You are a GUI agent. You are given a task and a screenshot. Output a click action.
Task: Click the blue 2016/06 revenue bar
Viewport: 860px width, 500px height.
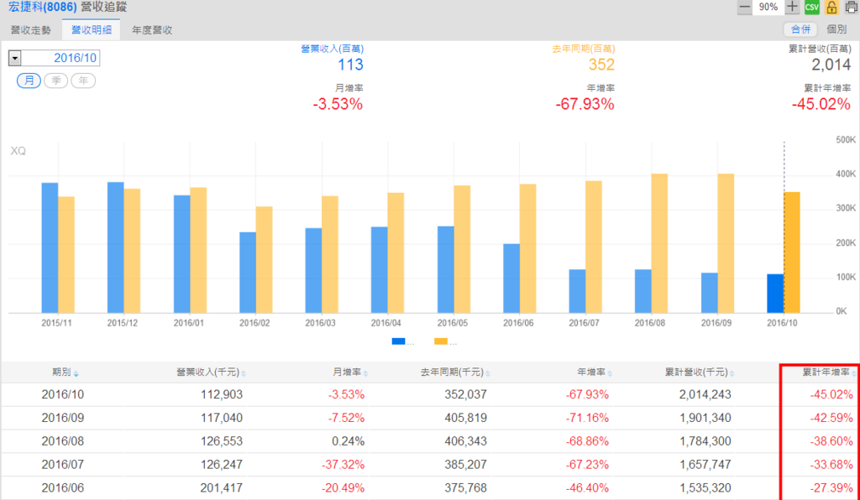511,279
